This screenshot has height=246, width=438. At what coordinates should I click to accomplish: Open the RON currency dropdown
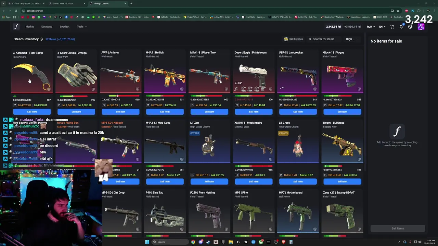click(x=371, y=27)
